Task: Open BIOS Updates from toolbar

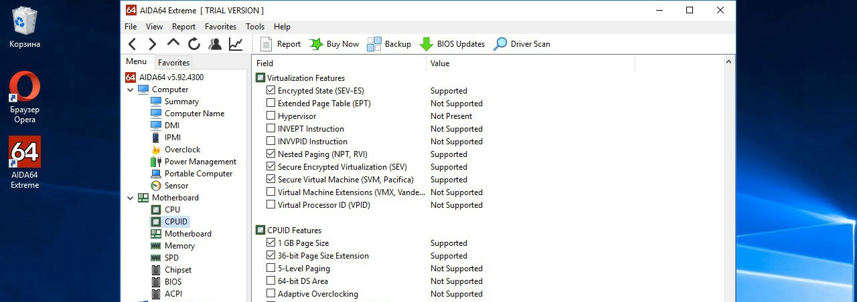Action: (x=452, y=44)
